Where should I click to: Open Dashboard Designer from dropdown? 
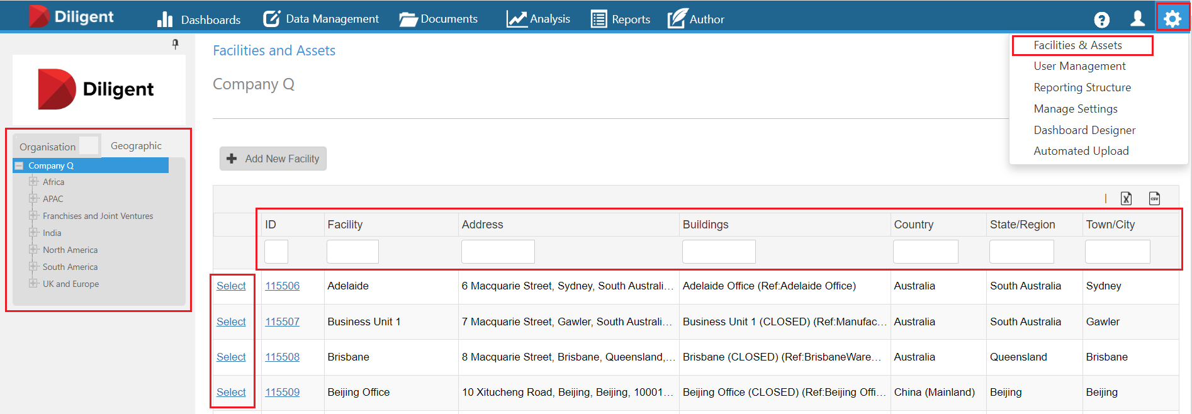click(1084, 130)
